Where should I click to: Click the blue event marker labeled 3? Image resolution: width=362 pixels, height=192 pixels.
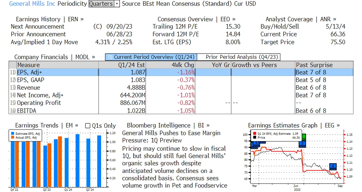click(302, 143)
